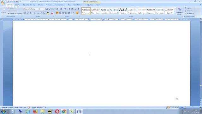Select the Title (Название) style
The height and width of the screenshot is (114, 202).
pos(123,11)
